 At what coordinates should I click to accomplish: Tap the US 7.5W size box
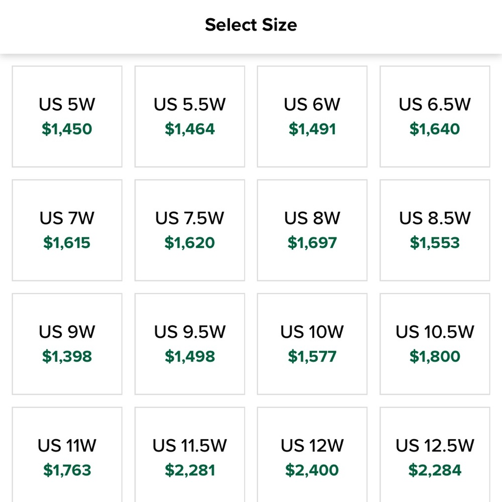point(190,230)
